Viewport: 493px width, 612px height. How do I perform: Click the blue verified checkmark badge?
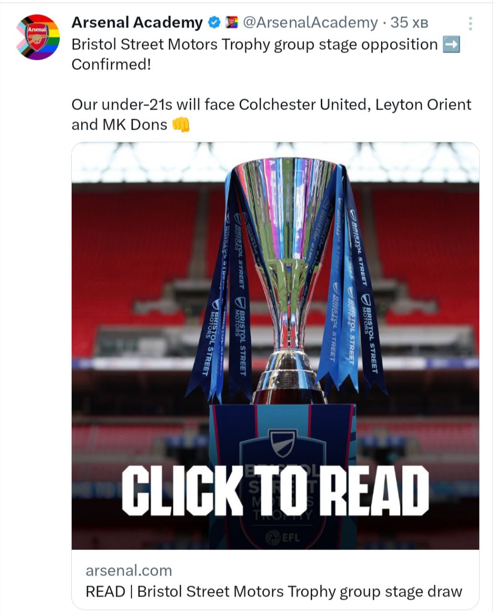pos(214,22)
